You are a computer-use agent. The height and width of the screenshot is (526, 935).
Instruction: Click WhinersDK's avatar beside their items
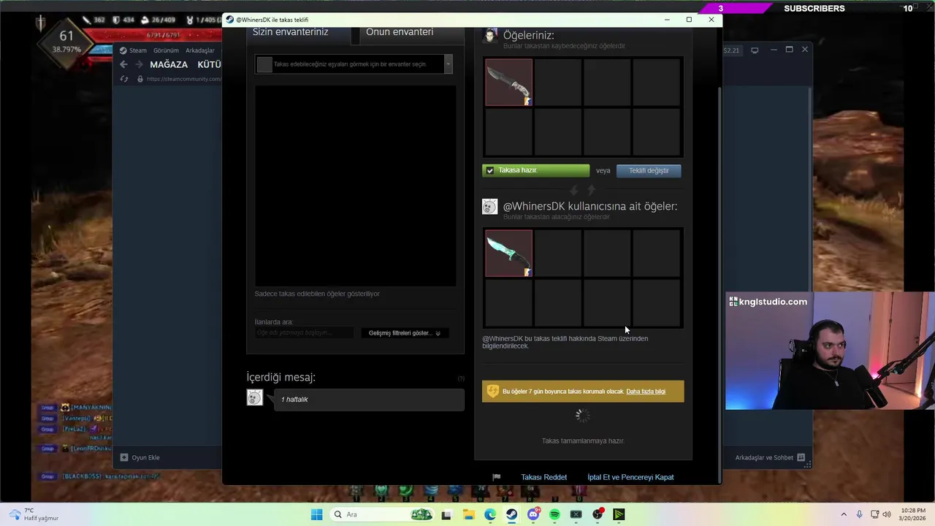pos(490,207)
